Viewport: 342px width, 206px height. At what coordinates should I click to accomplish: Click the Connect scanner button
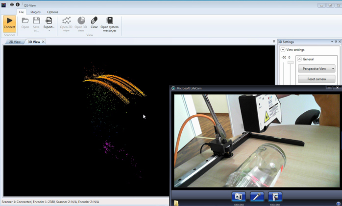point(9,23)
